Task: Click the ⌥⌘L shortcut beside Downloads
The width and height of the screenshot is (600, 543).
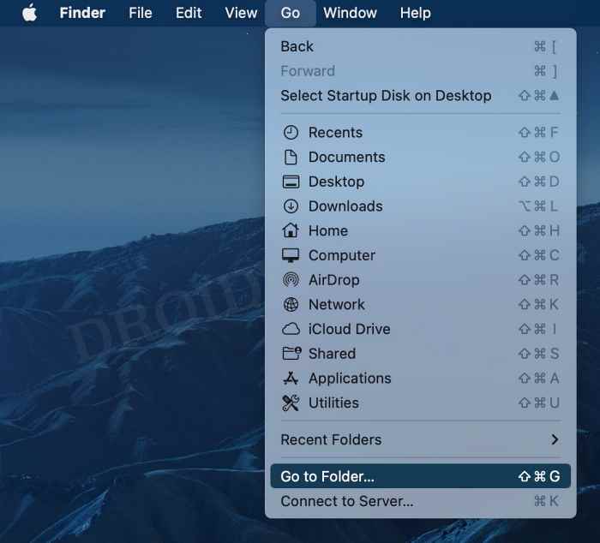Action: tap(539, 206)
